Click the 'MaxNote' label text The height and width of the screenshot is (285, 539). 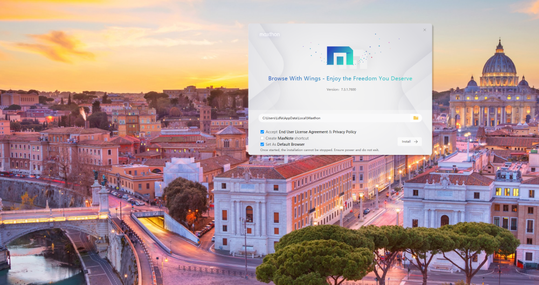[285, 138]
